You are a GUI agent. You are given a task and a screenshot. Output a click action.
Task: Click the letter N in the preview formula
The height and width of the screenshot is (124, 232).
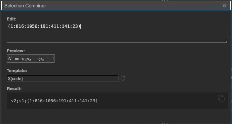tap(10, 59)
